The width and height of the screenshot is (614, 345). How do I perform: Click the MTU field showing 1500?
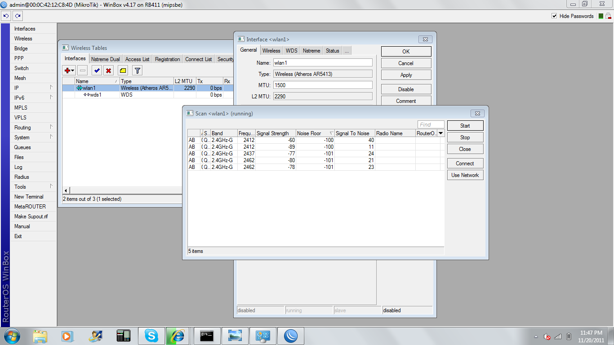click(x=323, y=85)
